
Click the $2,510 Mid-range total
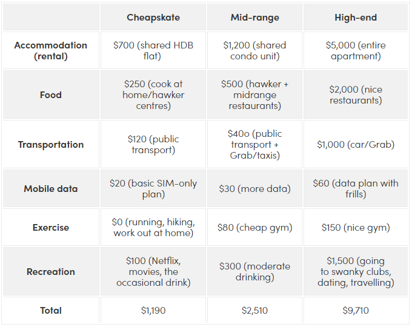click(x=254, y=311)
